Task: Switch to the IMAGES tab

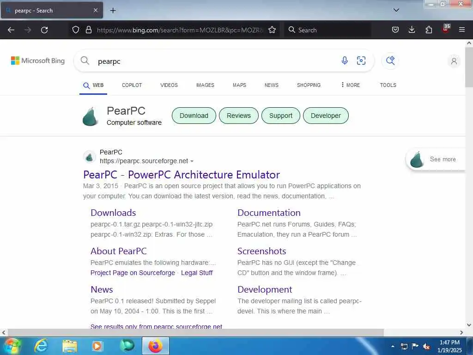Action: tap(205, 85)
